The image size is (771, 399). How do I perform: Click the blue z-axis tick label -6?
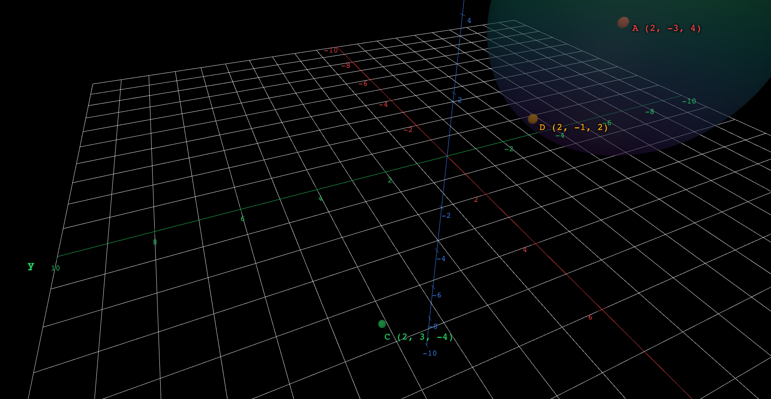(x=436, y=295)
